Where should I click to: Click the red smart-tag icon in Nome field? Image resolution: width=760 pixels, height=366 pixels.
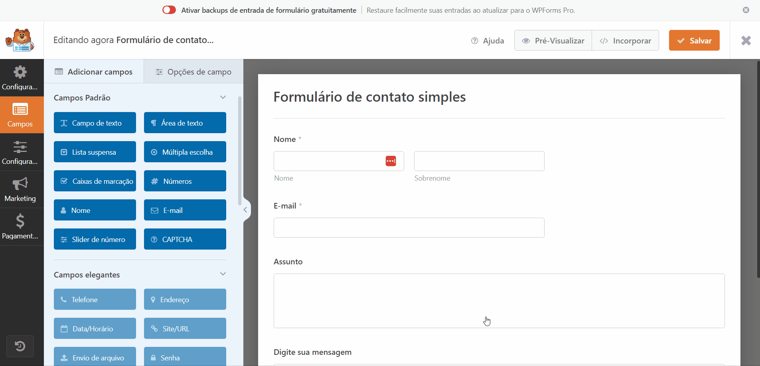391,161
